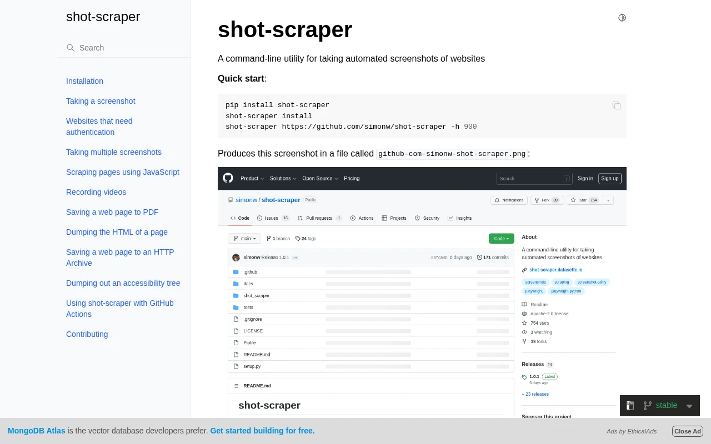Open Websites that need authentication

click(x=99, y=127)
